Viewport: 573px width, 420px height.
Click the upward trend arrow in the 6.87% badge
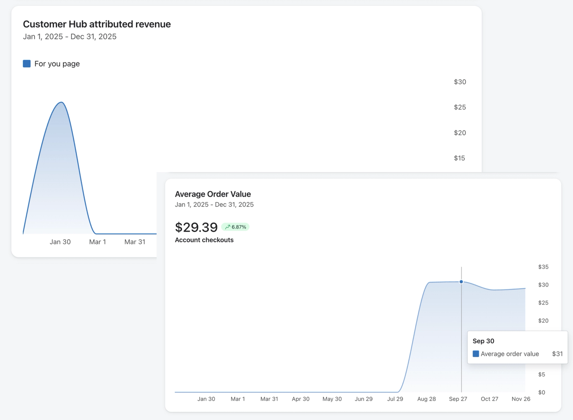pos(227,227)
